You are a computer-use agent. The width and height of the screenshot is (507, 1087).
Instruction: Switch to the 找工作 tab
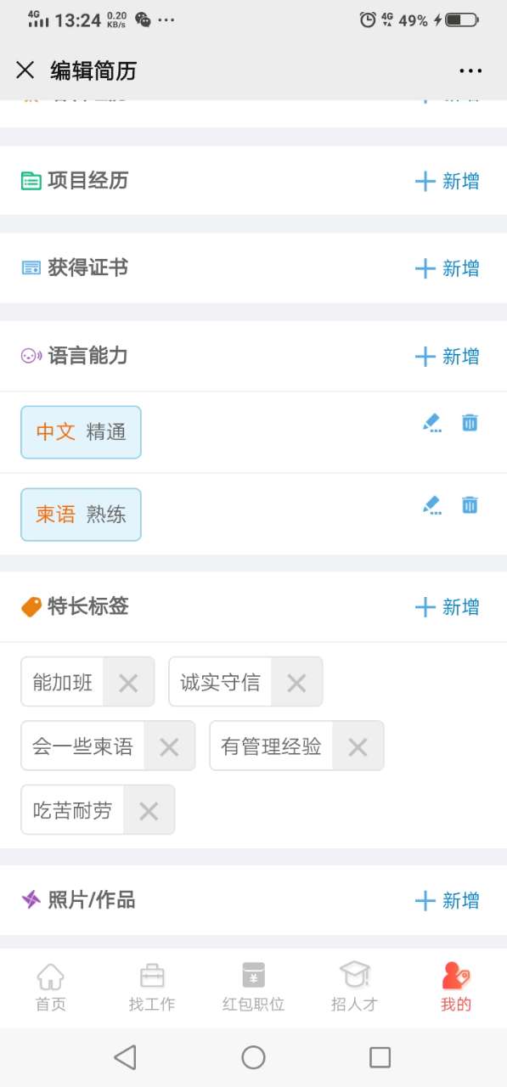(152, 987)
